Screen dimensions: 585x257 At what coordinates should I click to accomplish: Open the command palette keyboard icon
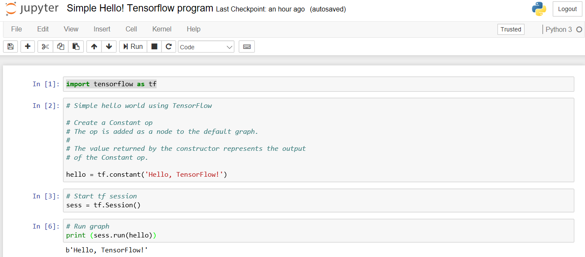coord(246,46)
